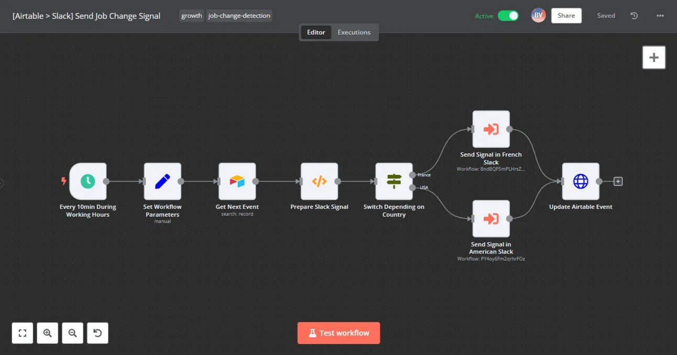
Task: Click the France output connector of the Switch node
Action: (x=413, y=175)
